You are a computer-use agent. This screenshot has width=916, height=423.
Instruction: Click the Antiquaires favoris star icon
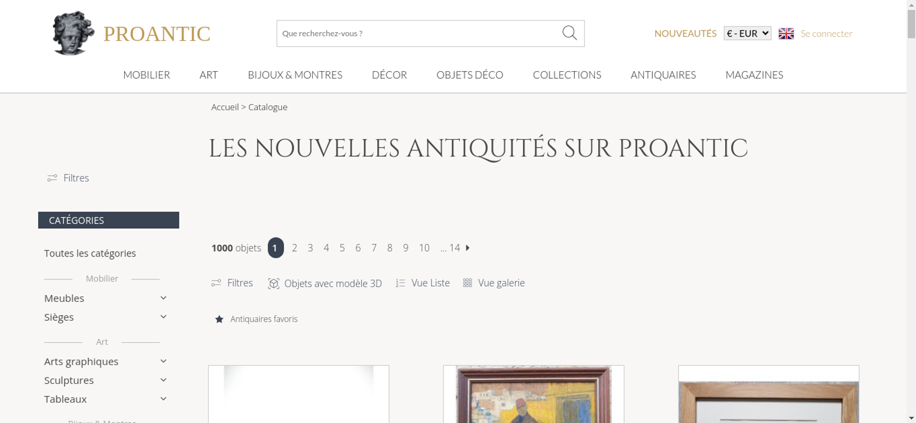point(219,319)
